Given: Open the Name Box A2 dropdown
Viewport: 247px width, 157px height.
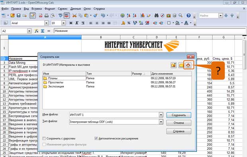Looking at the screenshot, I should click(x=29, y=31).
